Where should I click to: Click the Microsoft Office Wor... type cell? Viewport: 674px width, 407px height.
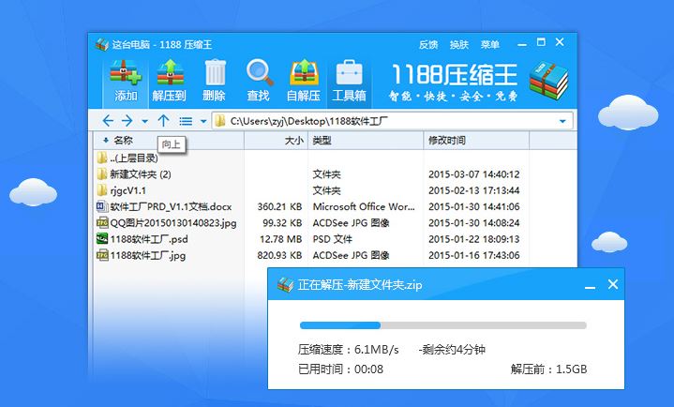point(364,207)
